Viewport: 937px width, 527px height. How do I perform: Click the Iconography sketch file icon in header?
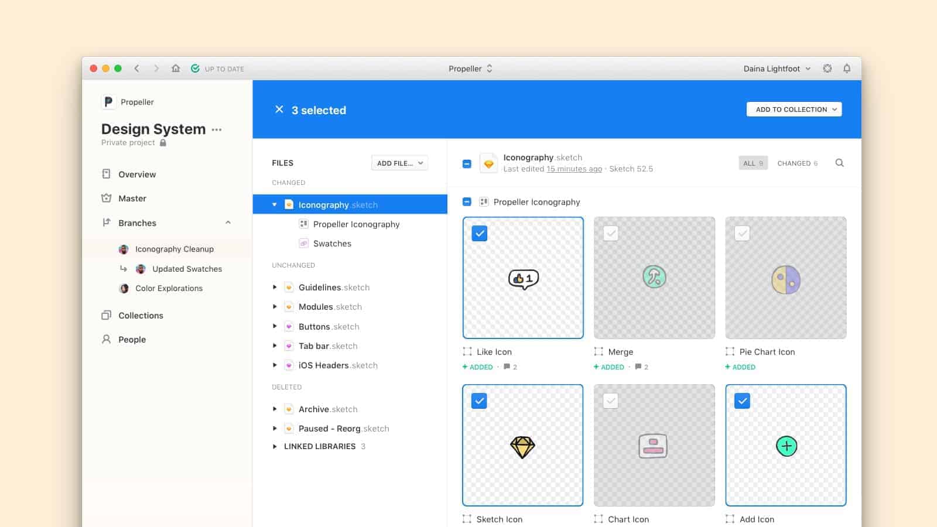(488, 163)
